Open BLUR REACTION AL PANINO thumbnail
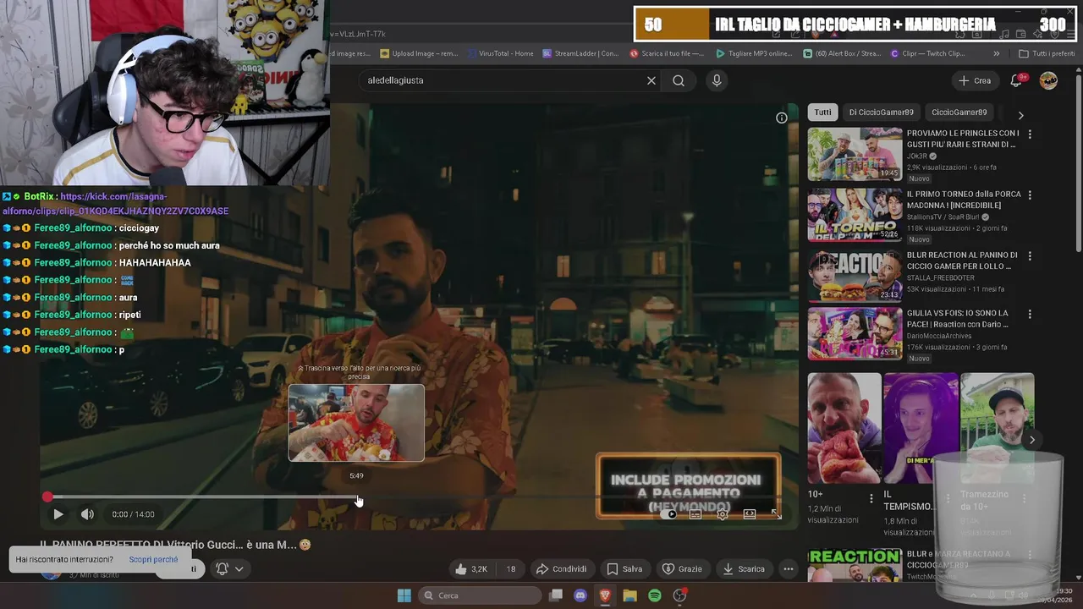 pyautogui.click(x=855, y=276)
